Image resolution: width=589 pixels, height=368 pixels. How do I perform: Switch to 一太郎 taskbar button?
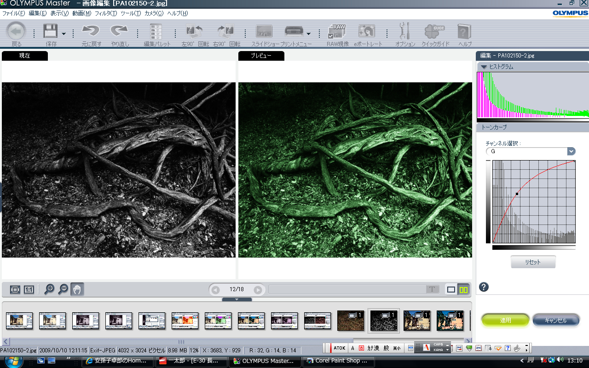pyautogui.click(x=191, y=361)
